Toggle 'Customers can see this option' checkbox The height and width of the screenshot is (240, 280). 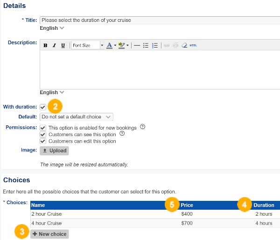pyautogui.click(x=43, y=134)
